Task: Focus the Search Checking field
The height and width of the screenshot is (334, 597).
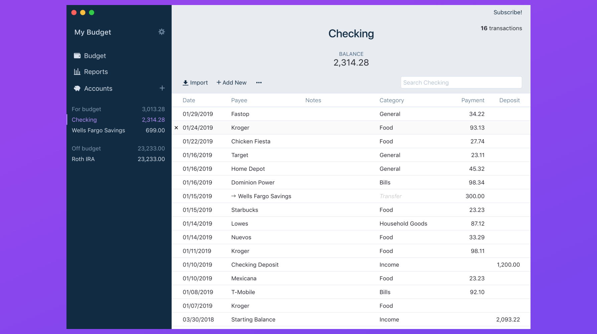Action: [461, 82]
